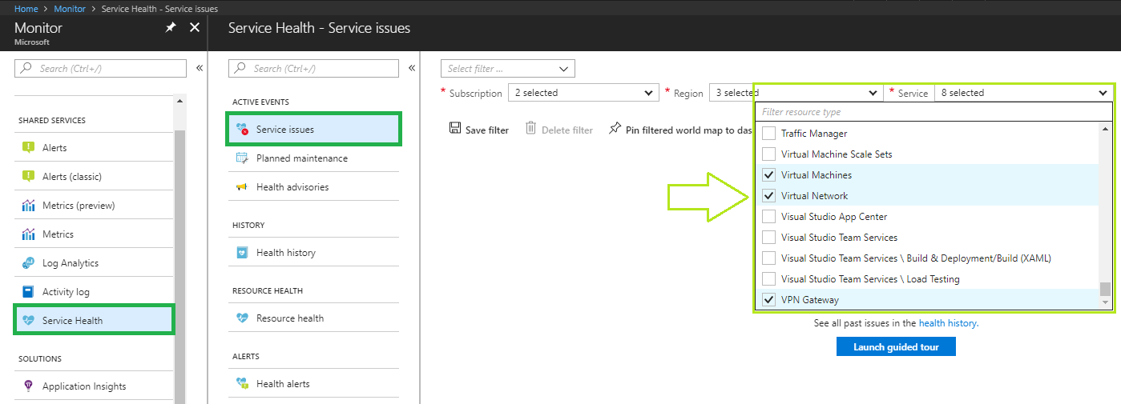Screen dimensions: 1121x404
Task: Click the Alerts sidebar icon
Action: [x=29, y=148]
